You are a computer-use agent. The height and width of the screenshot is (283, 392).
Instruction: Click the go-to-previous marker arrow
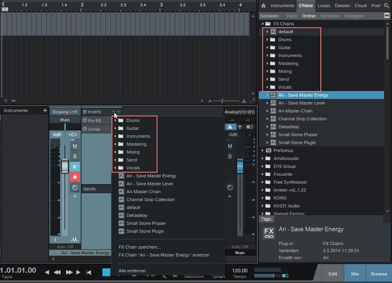point(47,272)
